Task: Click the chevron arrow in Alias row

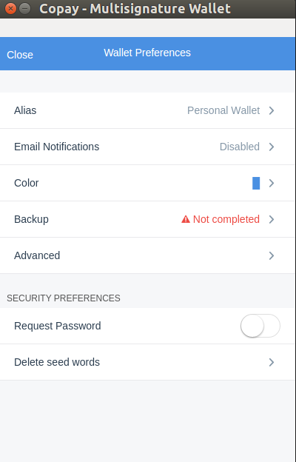Action: click(272, 110)
